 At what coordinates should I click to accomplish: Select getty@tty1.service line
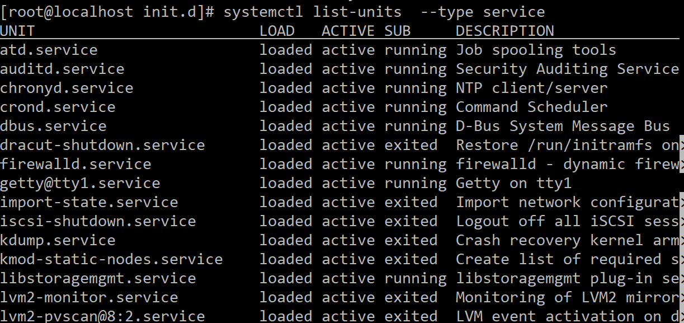point(80,184)
